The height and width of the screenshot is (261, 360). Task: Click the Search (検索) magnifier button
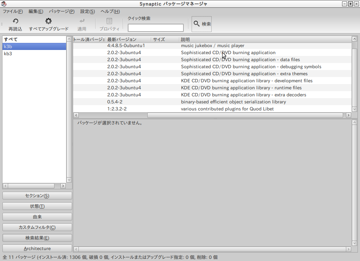201,24
